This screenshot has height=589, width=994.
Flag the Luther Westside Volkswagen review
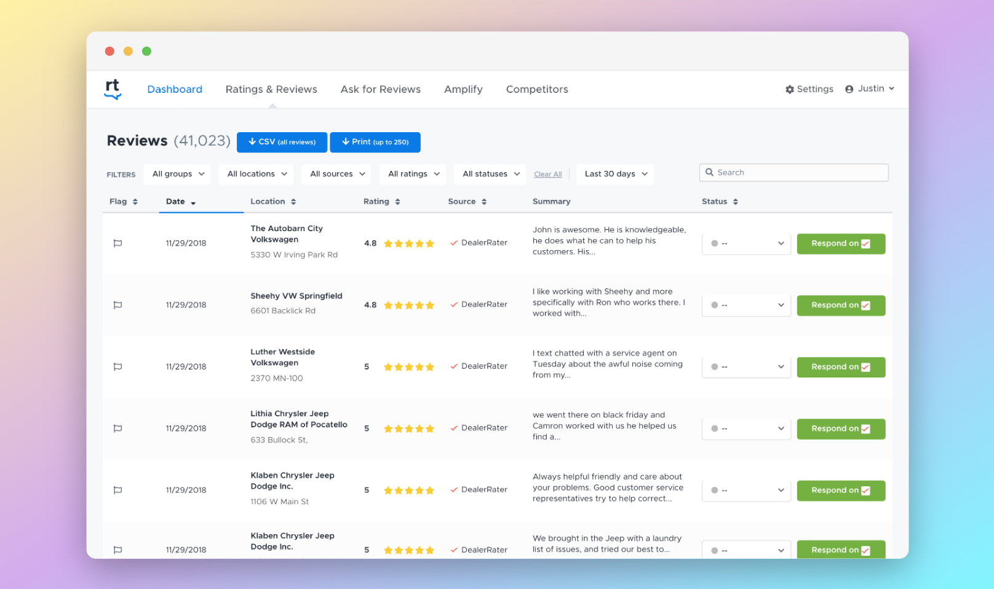coord(117,367)
